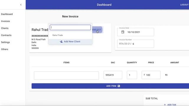
Task: Click the PRICE column header
Action: point(151,62)
